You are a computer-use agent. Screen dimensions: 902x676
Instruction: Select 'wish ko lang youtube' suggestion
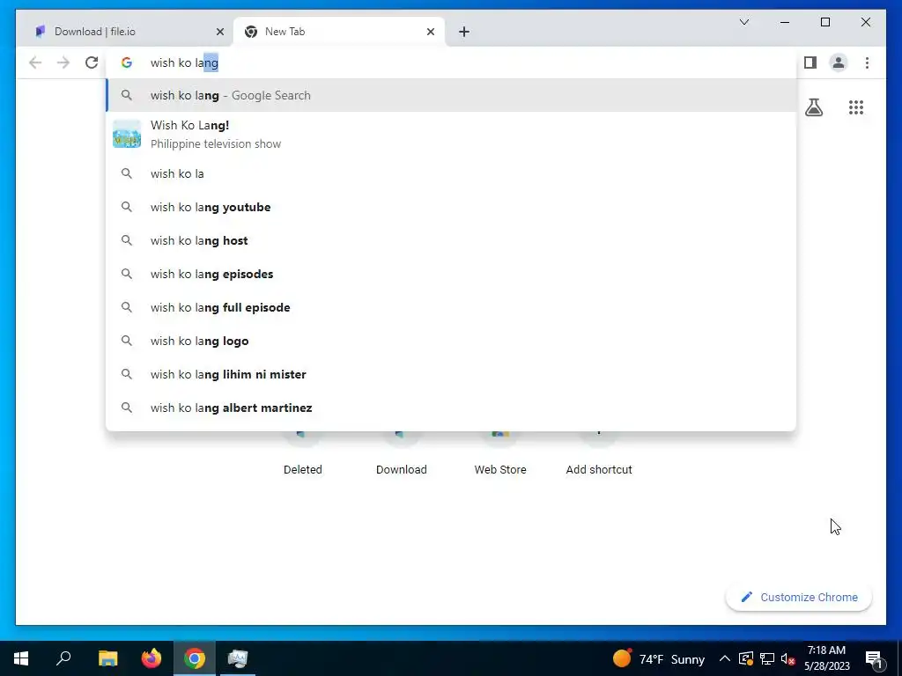(451, 207)
